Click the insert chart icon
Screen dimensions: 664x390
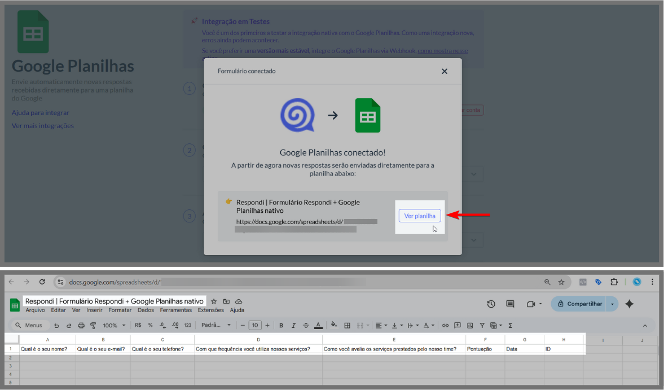[x=469, y=325]
